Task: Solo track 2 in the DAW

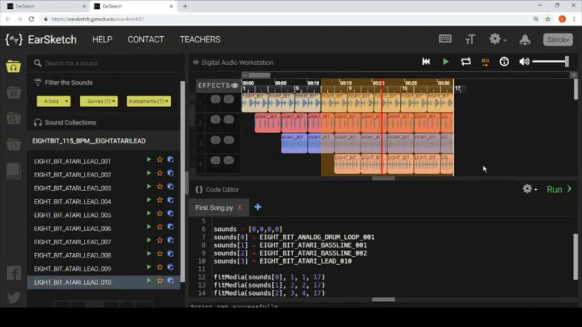Action: [x=216, y=119]
